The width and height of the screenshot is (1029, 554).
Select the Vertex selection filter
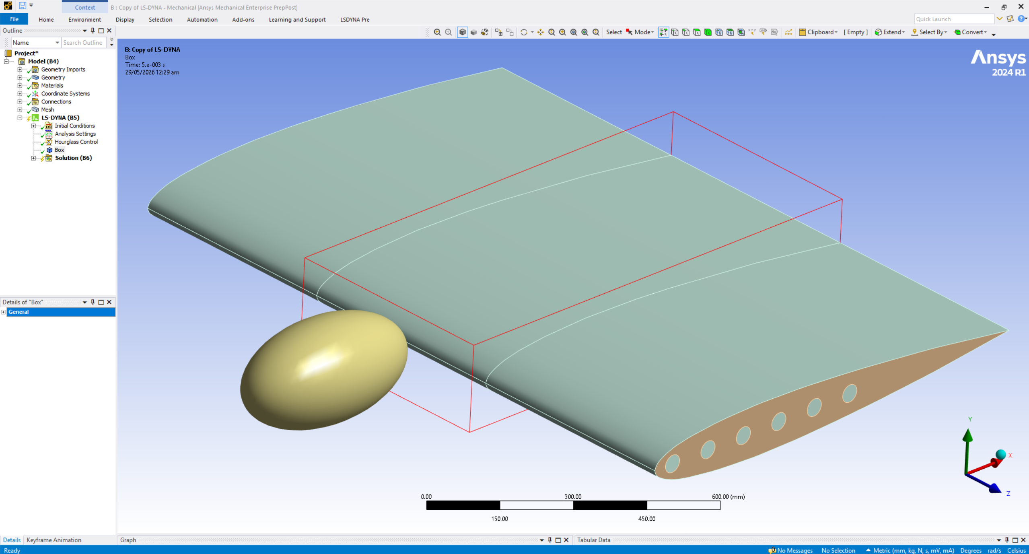pyautogui.click(x=675, y=32)
